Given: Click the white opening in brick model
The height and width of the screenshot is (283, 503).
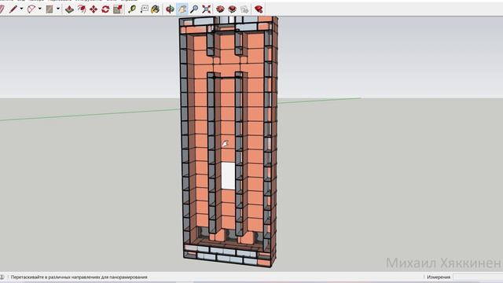Looking at the screenshot, I should pos(228,175).
